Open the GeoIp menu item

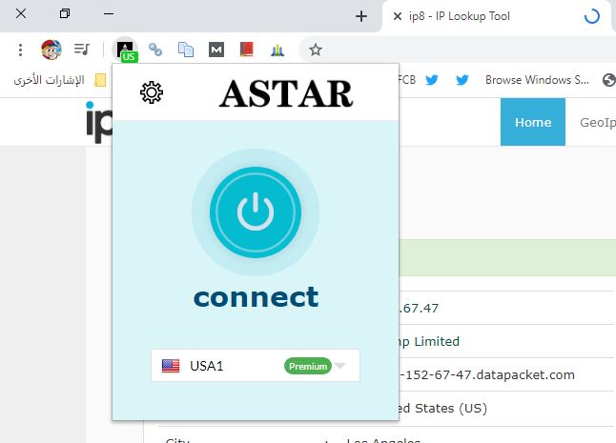[598, 123]
